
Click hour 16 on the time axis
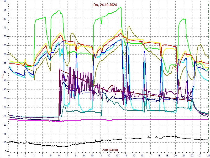pyautogui.click(x=142, y=155)
